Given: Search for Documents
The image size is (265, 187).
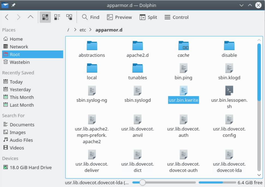Looking at the screenshot, I should pos(33,125).
